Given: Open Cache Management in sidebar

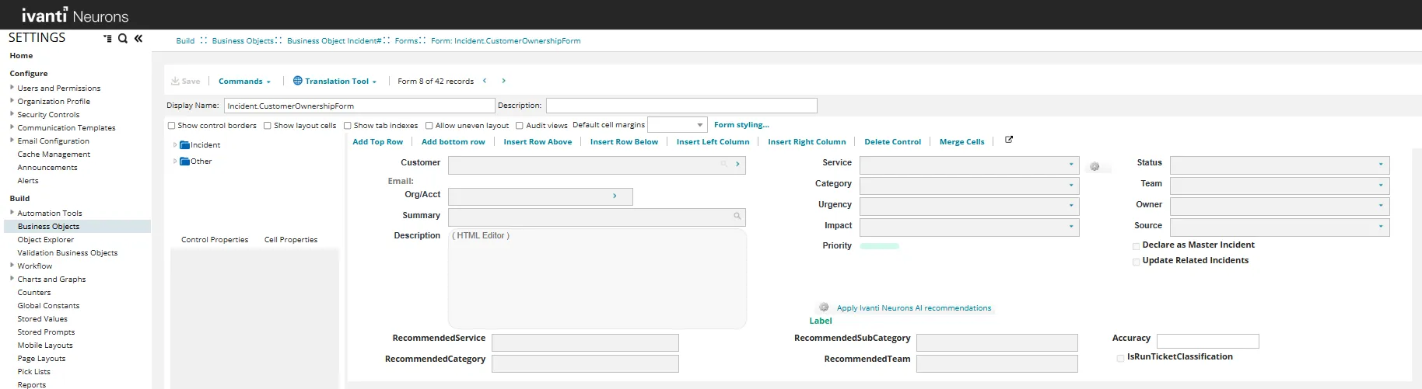Looking at the screenshot, I should [54, 155].
